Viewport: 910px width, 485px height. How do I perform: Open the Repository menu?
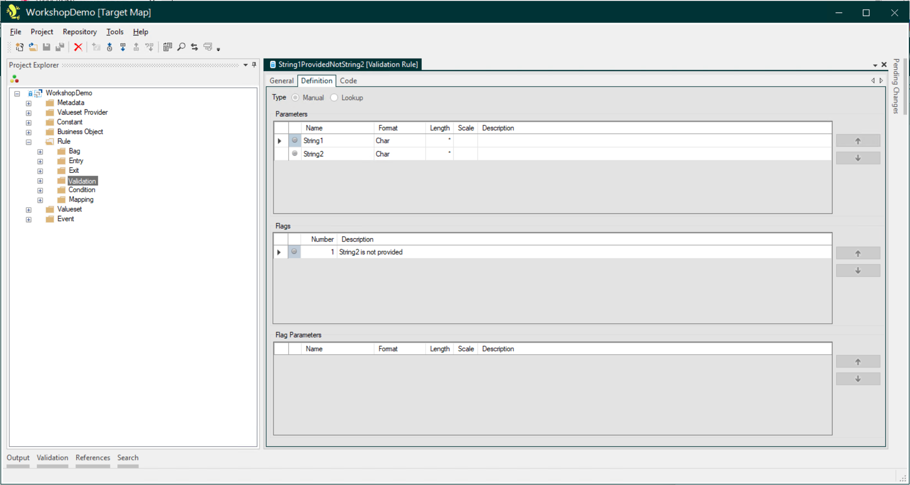click(80, 32)
